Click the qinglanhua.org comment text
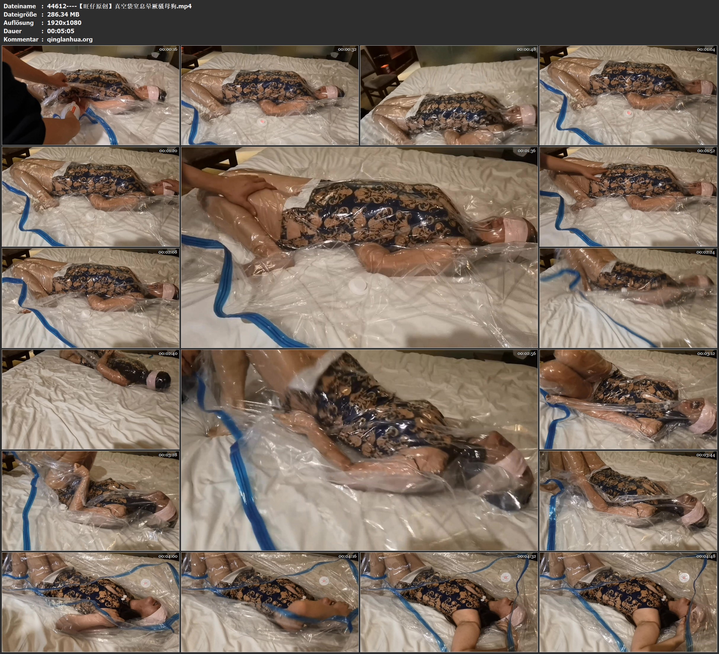719x654 pixels. click(70, 39)
